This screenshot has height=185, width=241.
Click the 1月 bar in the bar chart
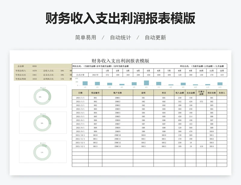click(85, 83)
